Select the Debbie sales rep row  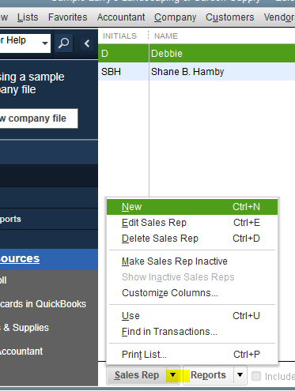click(x=196, y=54)
